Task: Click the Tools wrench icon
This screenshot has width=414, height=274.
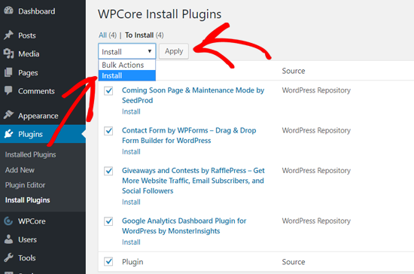Action: [x=8, y=257]
